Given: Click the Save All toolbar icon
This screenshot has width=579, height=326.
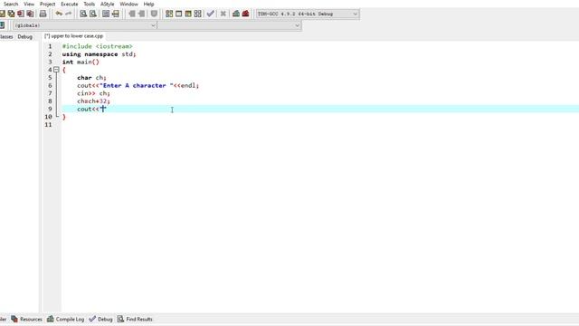Looking at the screenshot, I should tap(12, 14).
